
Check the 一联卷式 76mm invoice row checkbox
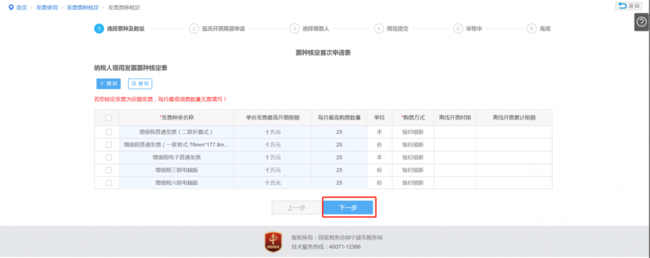click(x=109, y=145)
